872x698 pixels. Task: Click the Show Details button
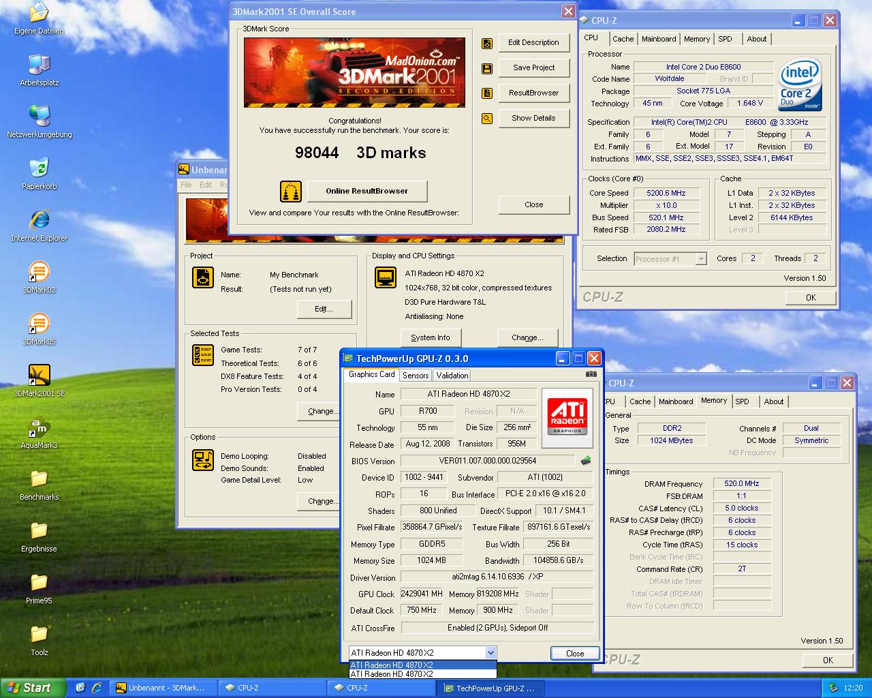(533, 118)
